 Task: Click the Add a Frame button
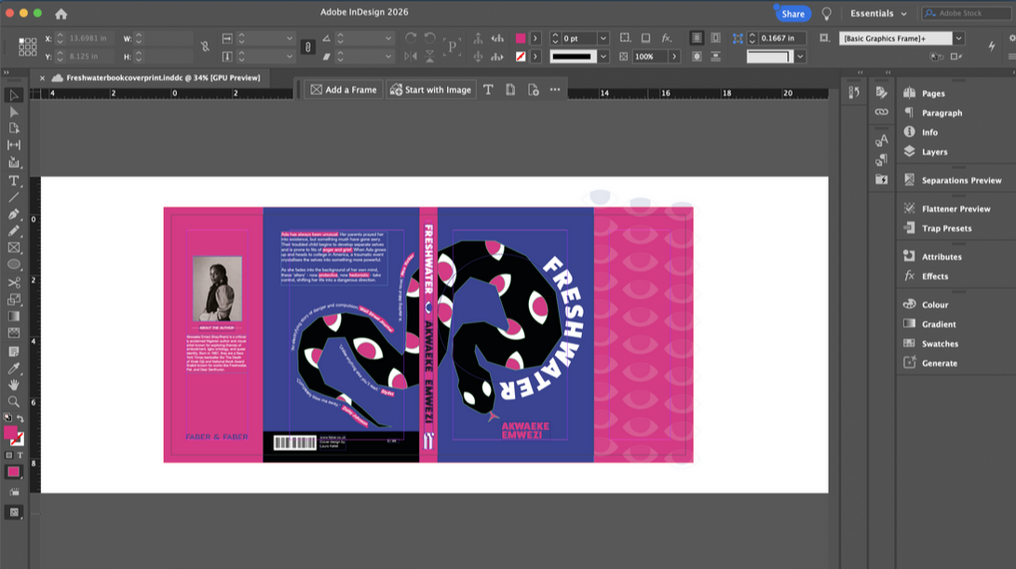[x=344, y=89]
